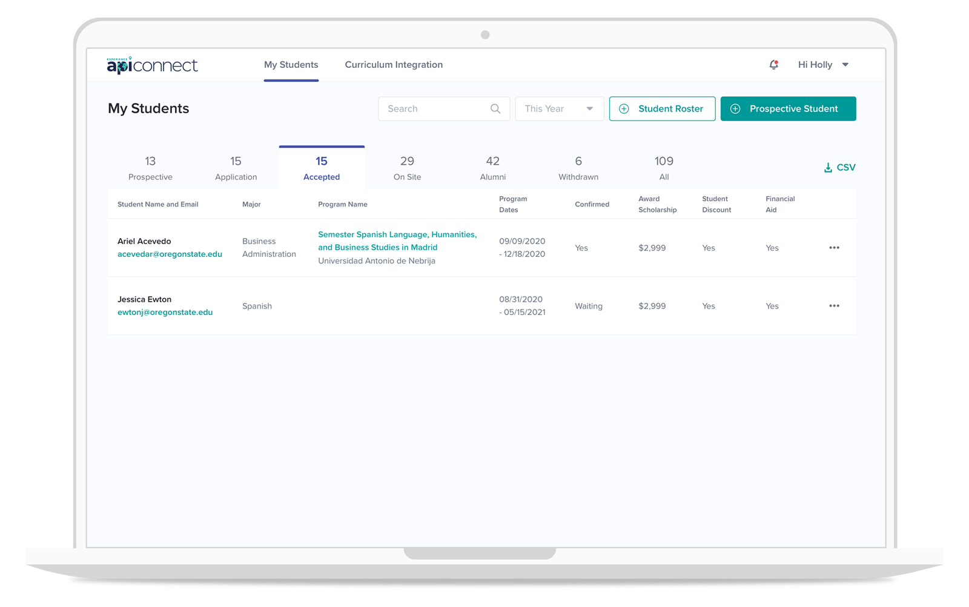Screen dimensions: 969x607
Task: Click the plus icon on Prospective Student
Action: [735, 109]
